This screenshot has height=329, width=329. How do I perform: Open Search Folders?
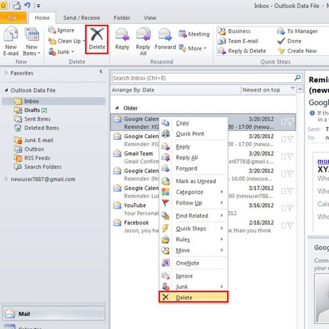(38, 167)
